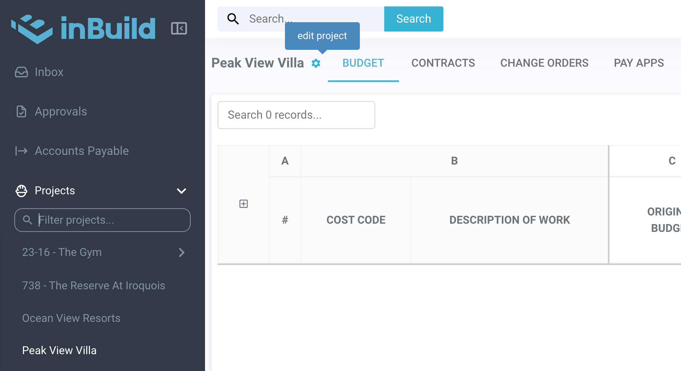Image resolution: width=681 pixels, height=371 pixels.
Task: Click the magnifier icon in top search
Action: [233, 19]
